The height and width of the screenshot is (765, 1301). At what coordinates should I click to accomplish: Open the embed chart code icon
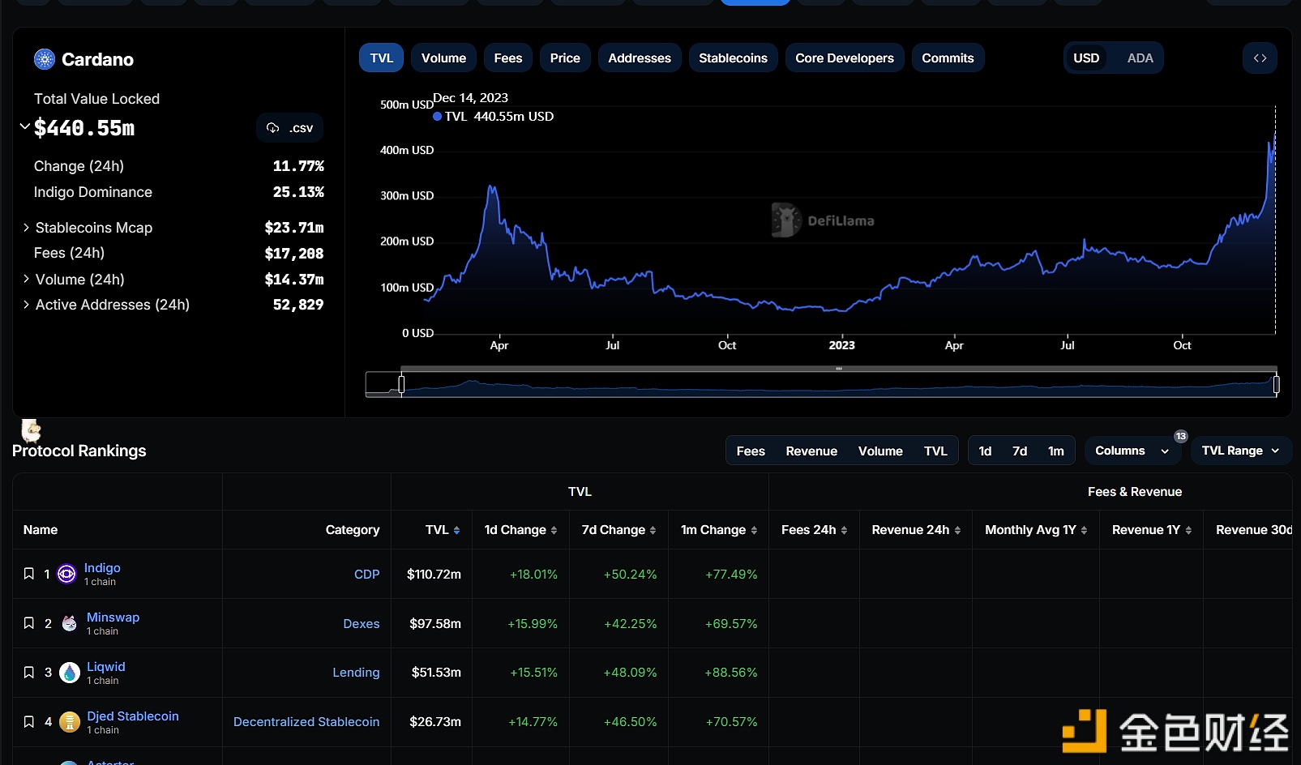[x=1260, y=58]
